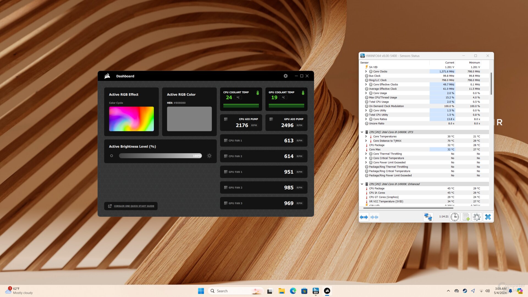Screen dimensions: 528x297
Task: Open the Copilot Preview taskbar icon
Action: pyautogui.click(x=519, y=291)
